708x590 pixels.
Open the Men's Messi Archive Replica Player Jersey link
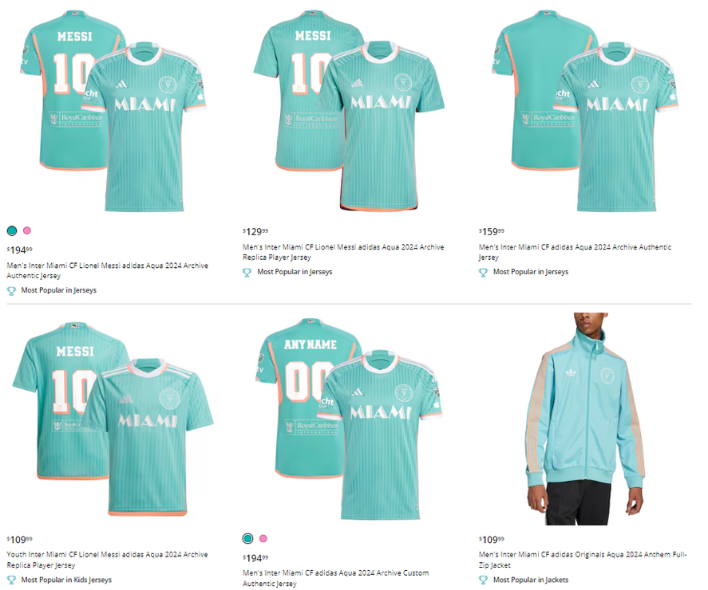343,252
